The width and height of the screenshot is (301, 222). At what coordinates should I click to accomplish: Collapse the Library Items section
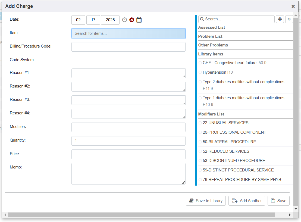tap(211, 54)
